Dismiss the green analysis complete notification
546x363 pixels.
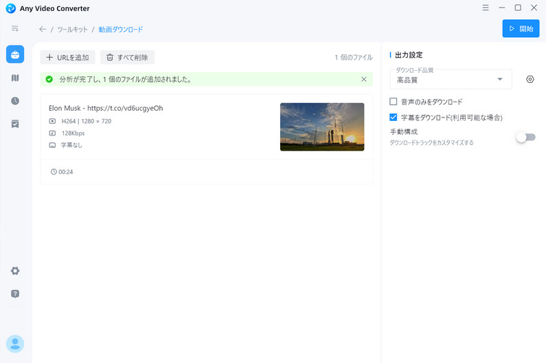tap(363, 79)
